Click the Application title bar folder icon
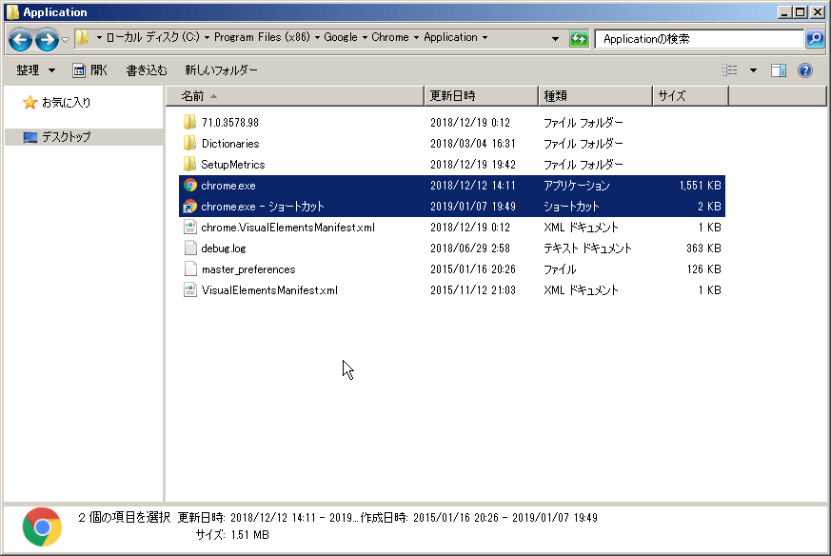831x556 pixels. point(12,11)
